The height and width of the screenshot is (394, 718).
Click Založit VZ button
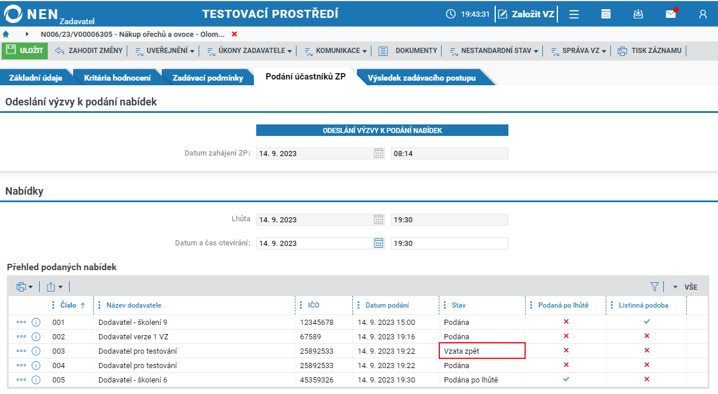pos(527,14)
